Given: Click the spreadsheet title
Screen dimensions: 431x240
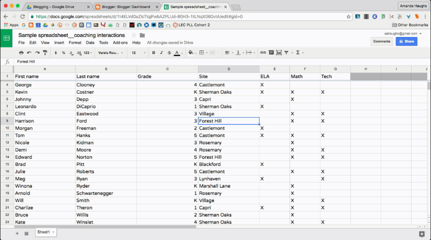Looking at the screenshot, I should (71, 35).
